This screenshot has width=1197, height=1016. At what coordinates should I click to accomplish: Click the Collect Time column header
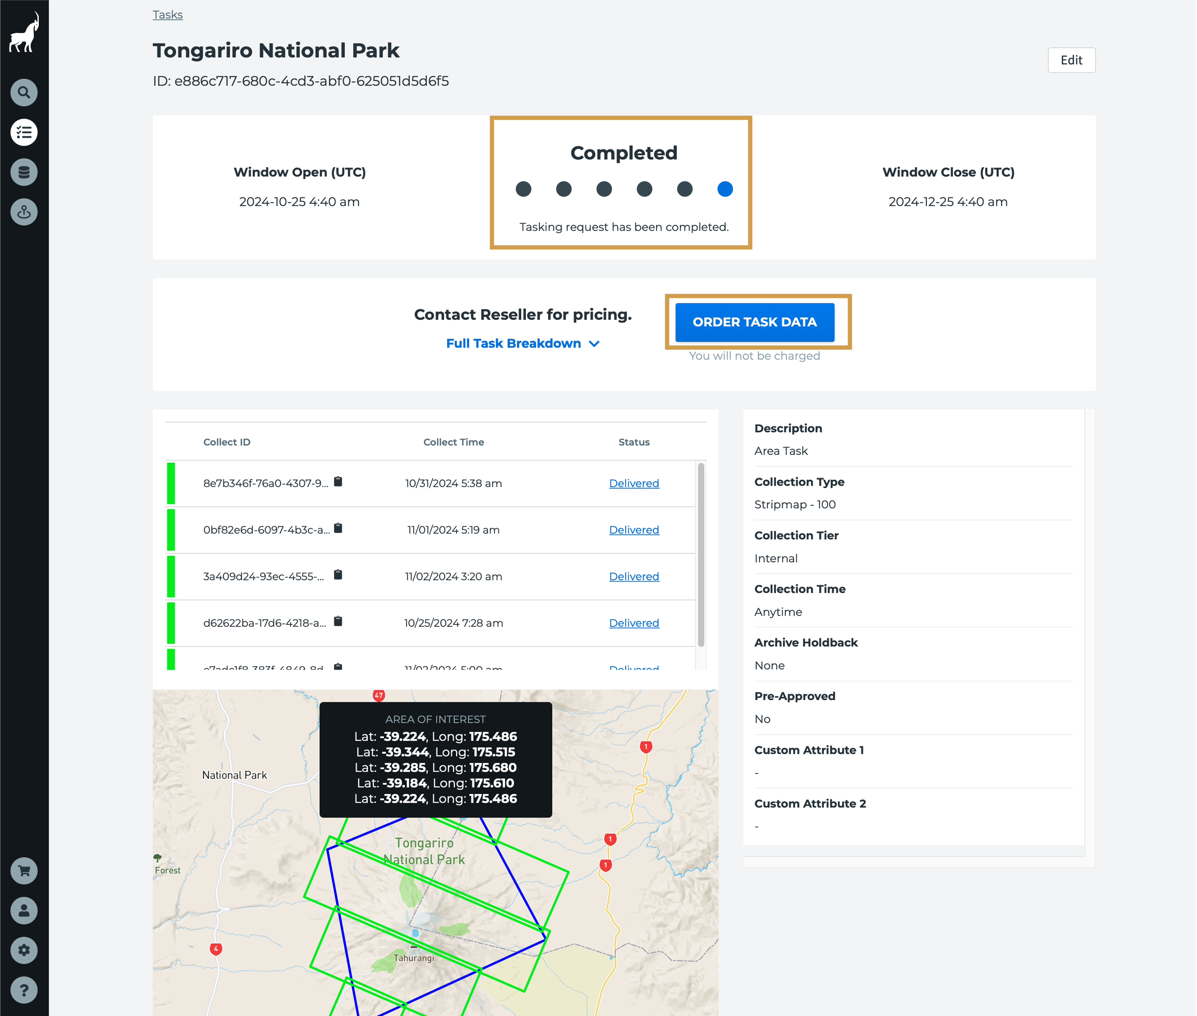coord(454,442)
